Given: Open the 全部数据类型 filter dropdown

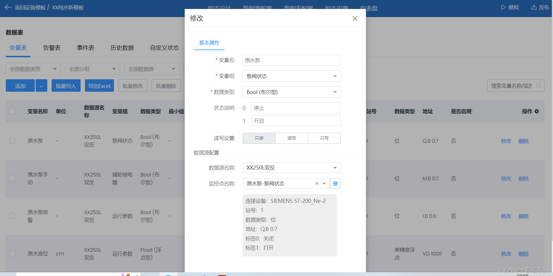Looking at the screenshot, I should 33,69.
